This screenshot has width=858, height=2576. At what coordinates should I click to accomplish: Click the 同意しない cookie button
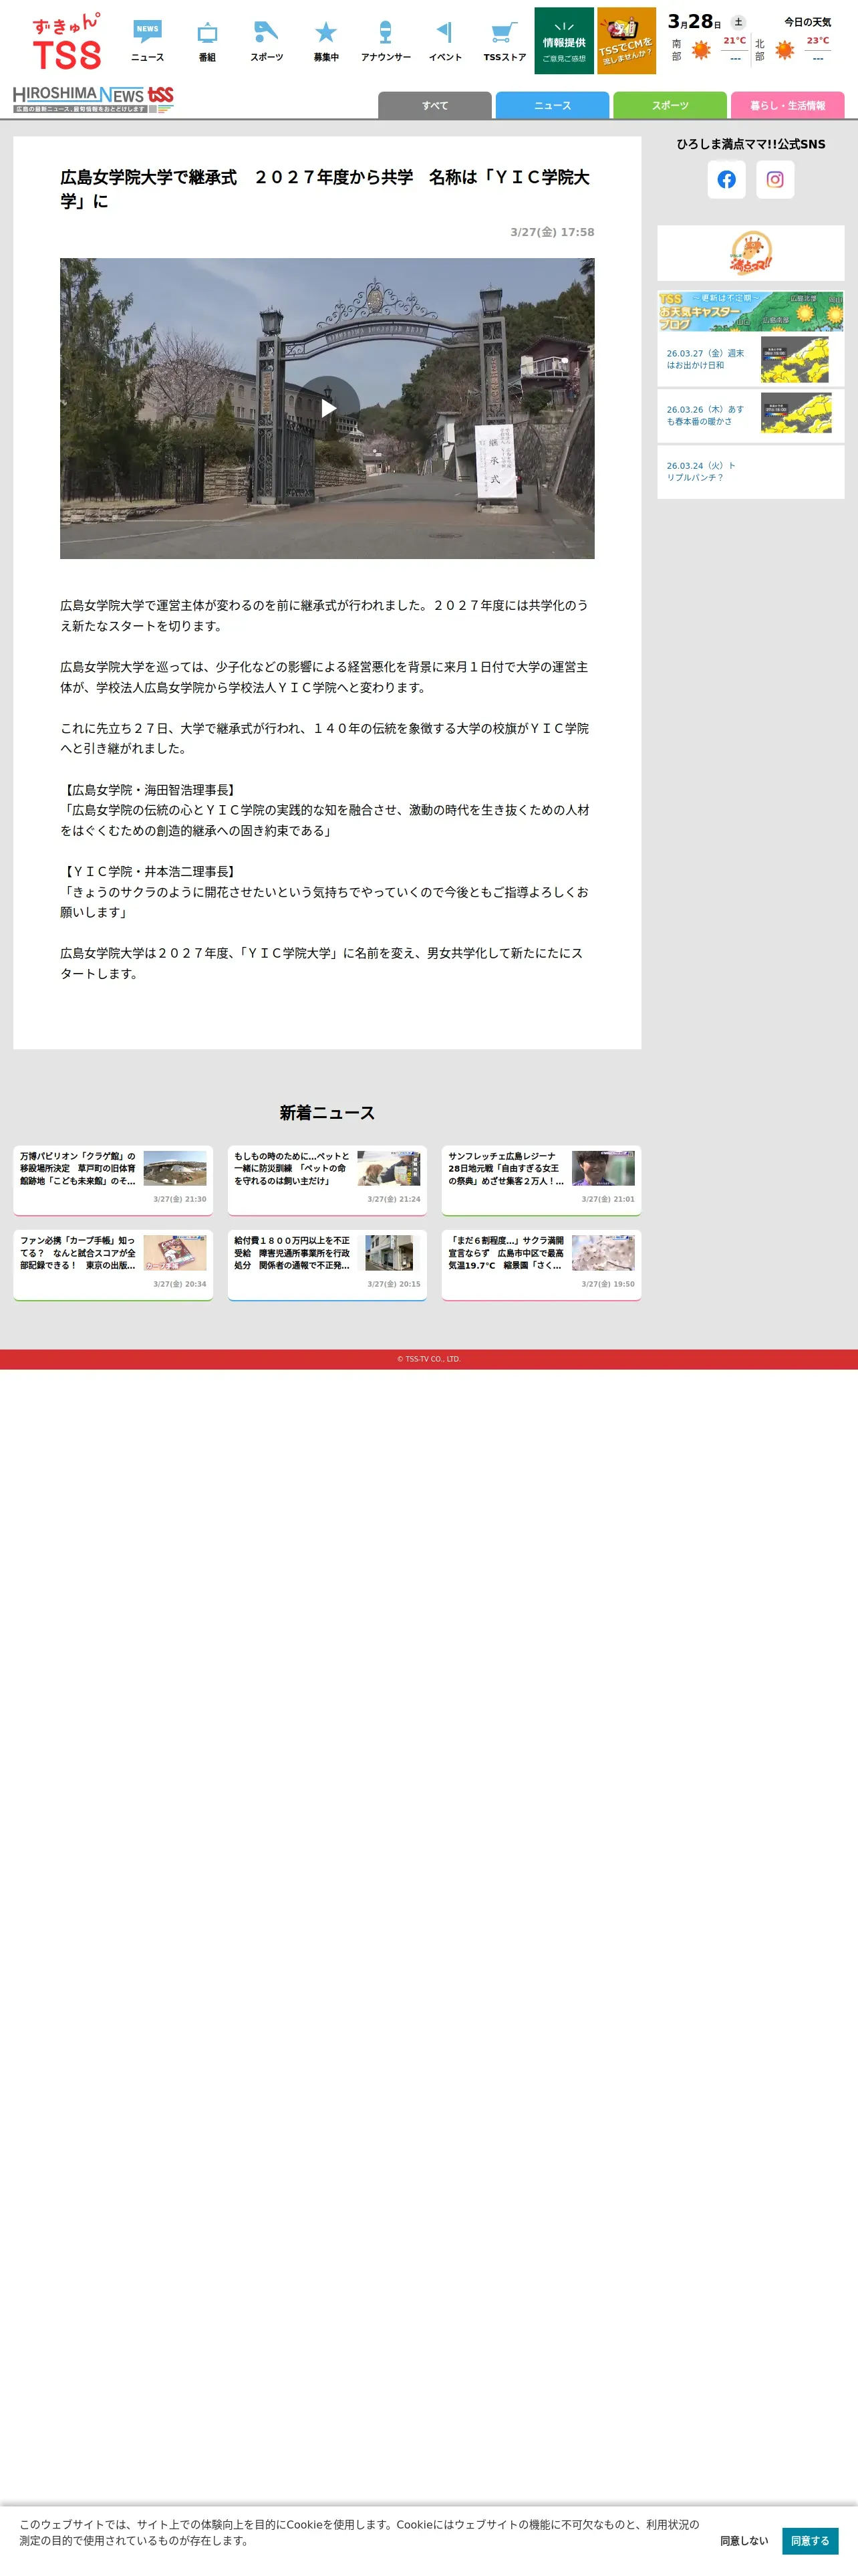[x=744, y=2541]
